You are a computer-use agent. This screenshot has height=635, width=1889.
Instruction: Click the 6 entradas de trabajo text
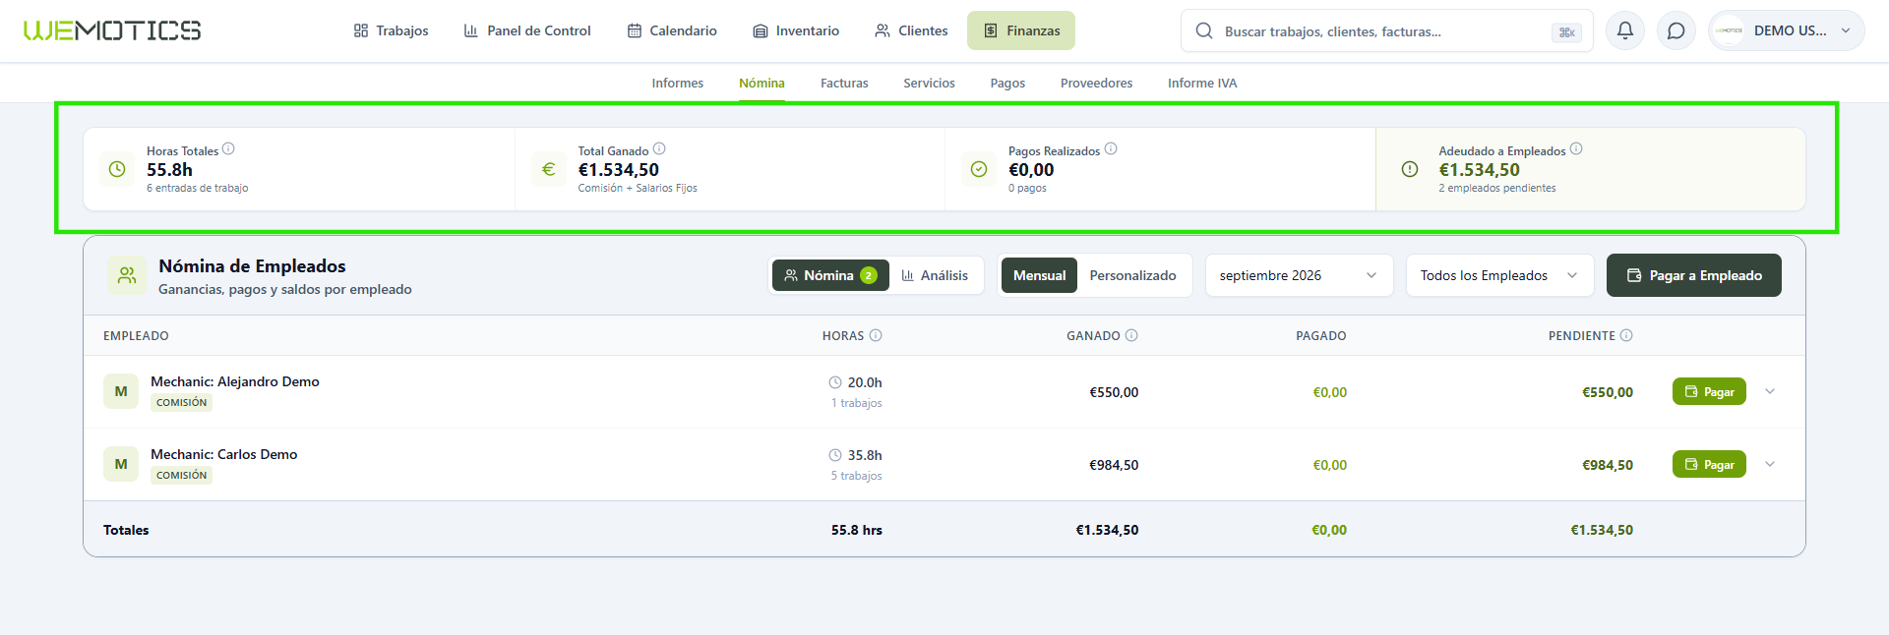[197, 188]
